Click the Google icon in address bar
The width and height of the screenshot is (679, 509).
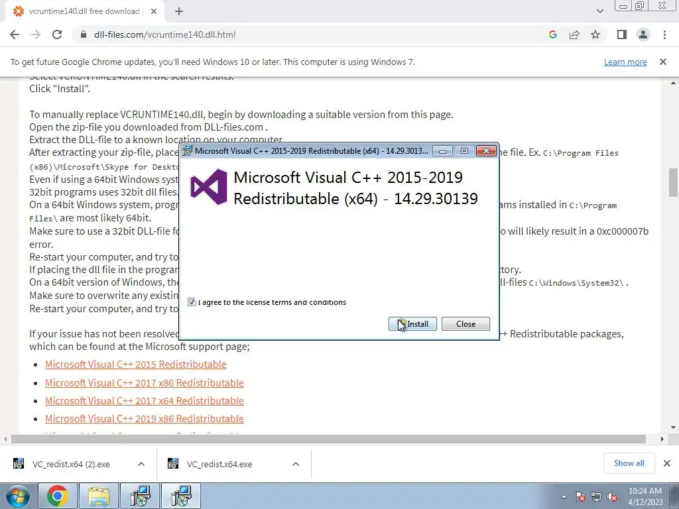(552, 34)
